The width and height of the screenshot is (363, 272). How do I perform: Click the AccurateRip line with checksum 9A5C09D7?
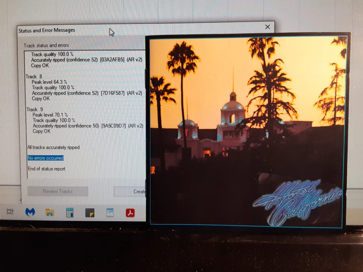tap(88, 126)
